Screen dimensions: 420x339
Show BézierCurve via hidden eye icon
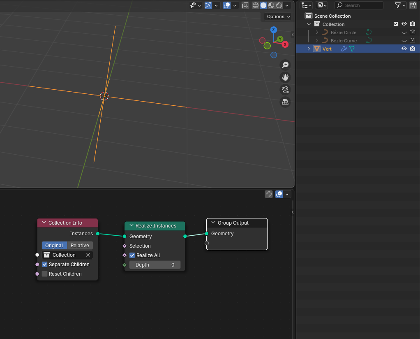click(404, 40)
